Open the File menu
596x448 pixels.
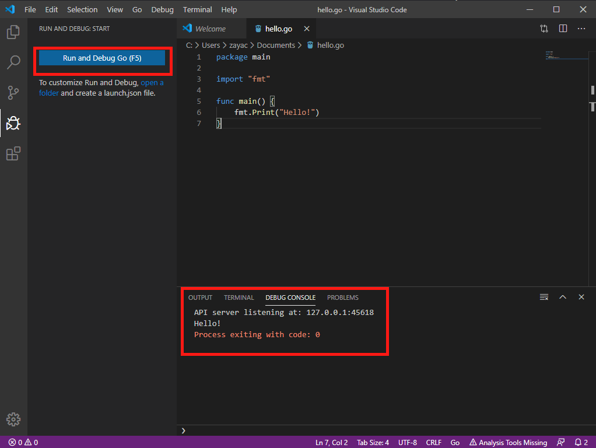pyautogui.click(x=30, y=9)
